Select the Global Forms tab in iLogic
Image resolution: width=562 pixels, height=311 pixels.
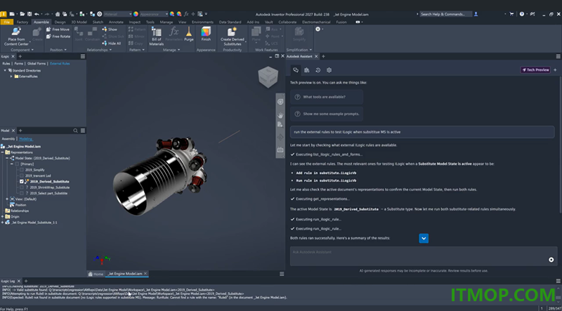[x=37, y=63]
